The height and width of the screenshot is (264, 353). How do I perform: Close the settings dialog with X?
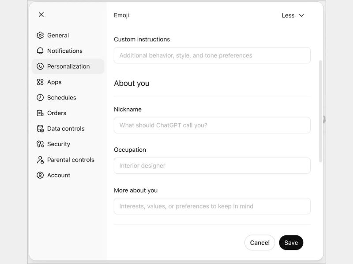(x=41, y=15)
